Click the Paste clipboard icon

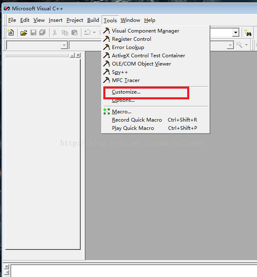[74, 33]
